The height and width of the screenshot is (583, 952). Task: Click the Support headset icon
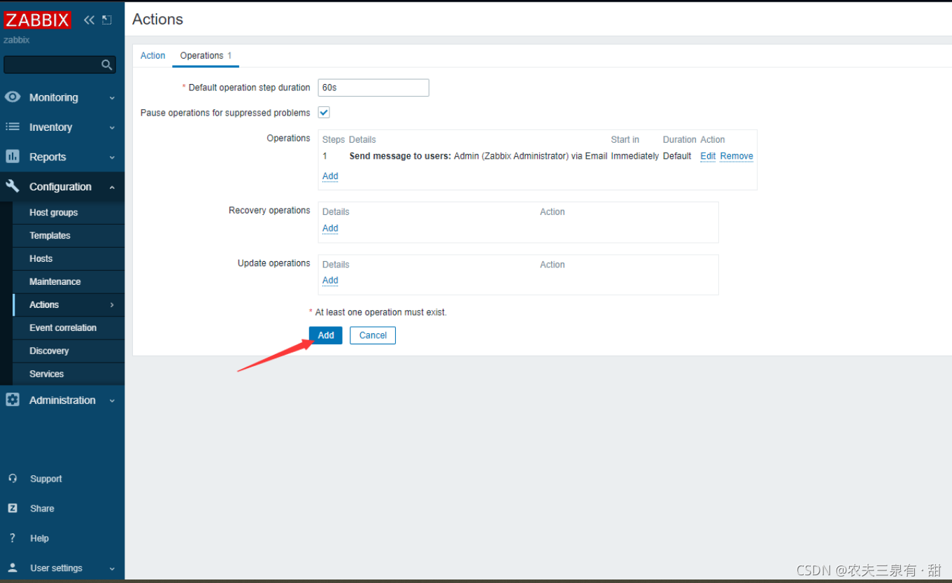[x=13, y=479]
